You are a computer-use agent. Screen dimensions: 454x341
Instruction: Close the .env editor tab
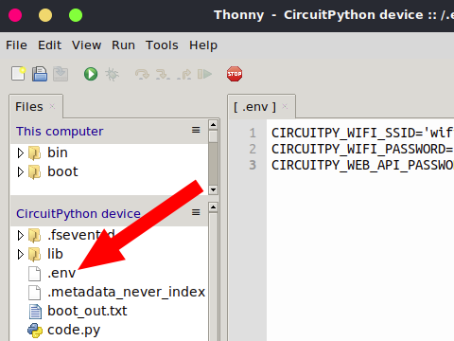click(x=285, y=106)
